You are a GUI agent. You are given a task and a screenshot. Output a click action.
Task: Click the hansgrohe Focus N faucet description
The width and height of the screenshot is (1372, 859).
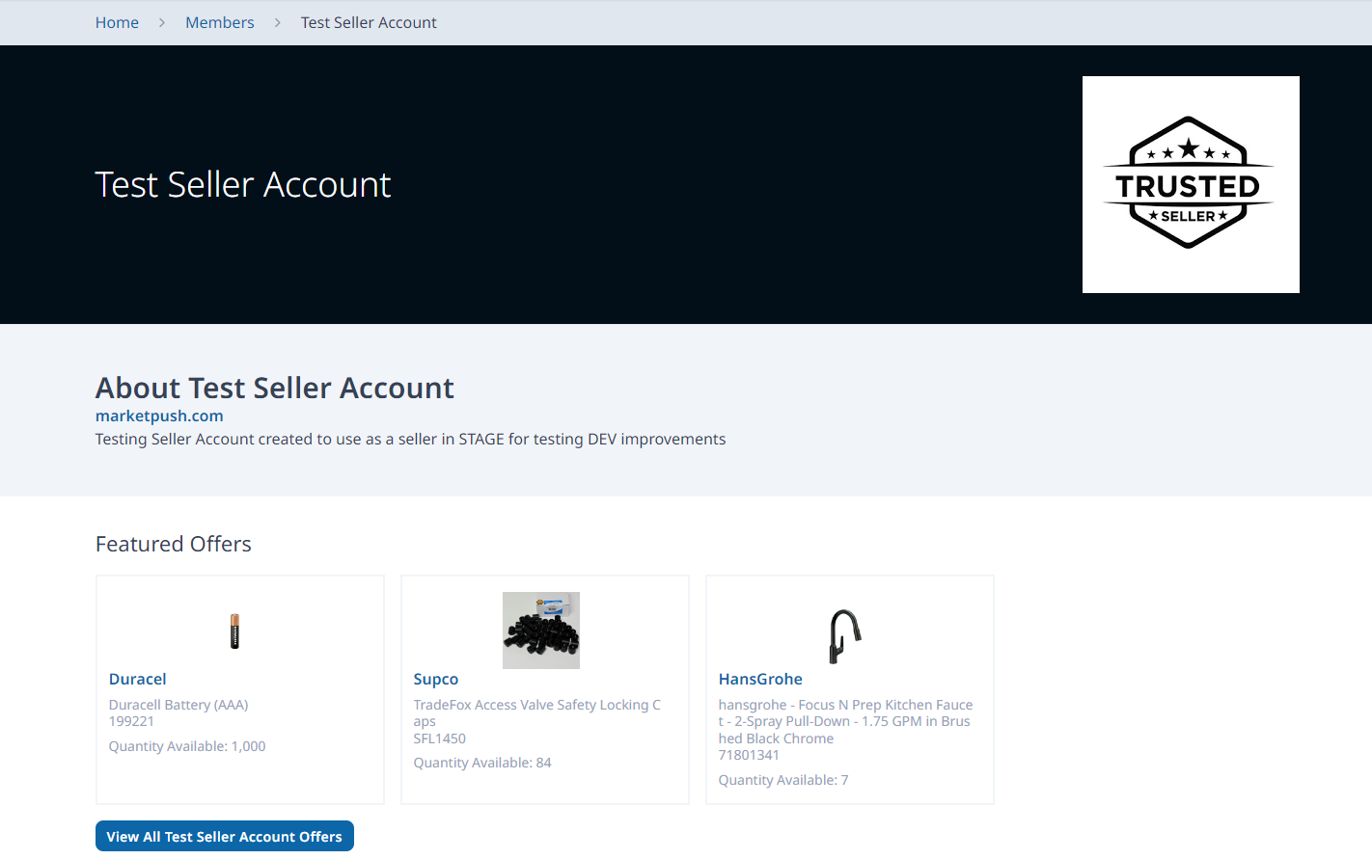click(844, 721)
